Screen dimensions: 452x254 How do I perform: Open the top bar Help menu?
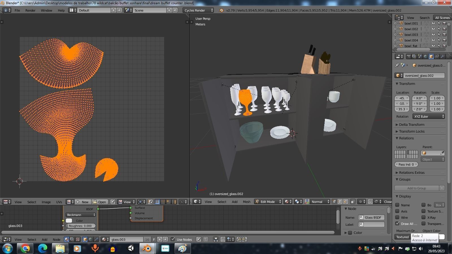61,10
